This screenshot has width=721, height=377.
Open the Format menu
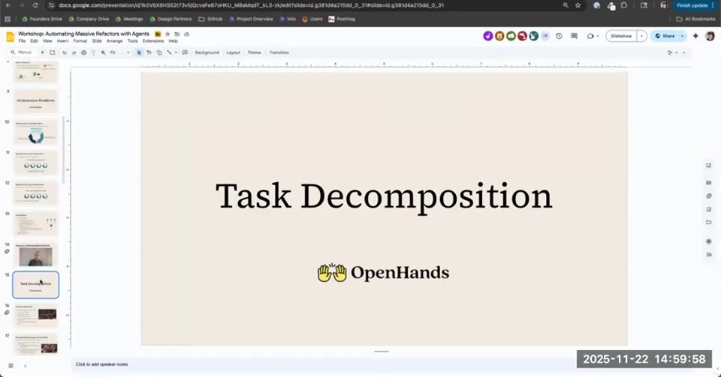80,40
